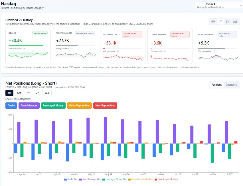The width and height of the screenshot is (243, 186).
Task: Click Leveraged Money Net legend entry
Action: (x=115, y=179)
